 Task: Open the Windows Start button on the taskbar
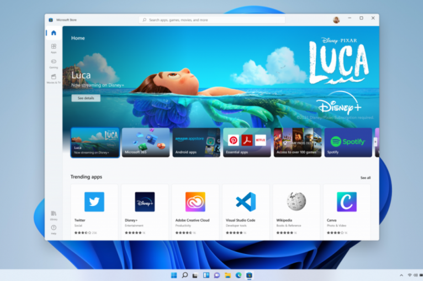(x=174, y=275)
